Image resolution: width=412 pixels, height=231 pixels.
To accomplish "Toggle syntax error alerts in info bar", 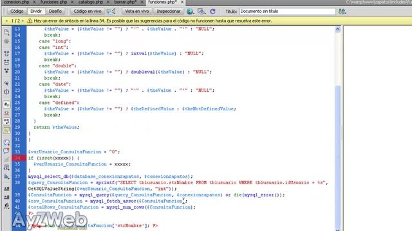I will [x=6, y=130].
